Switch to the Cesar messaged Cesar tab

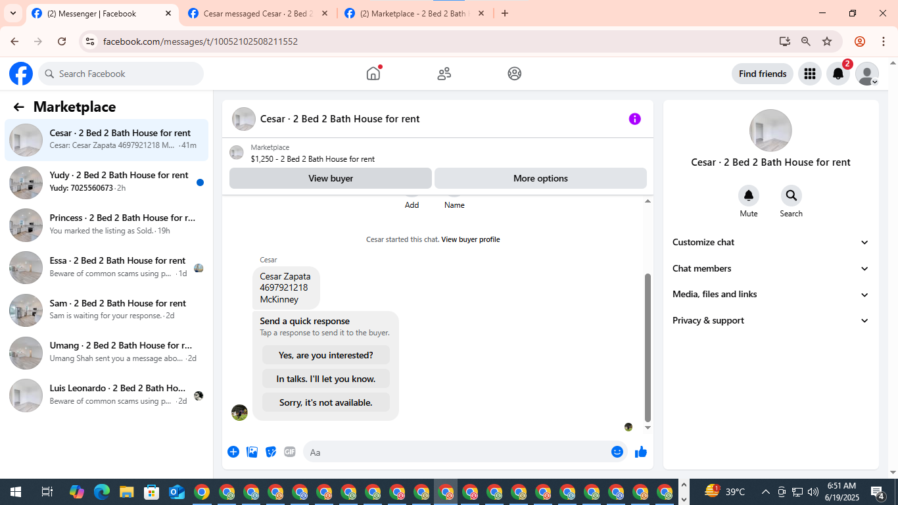tap(258, 14)
